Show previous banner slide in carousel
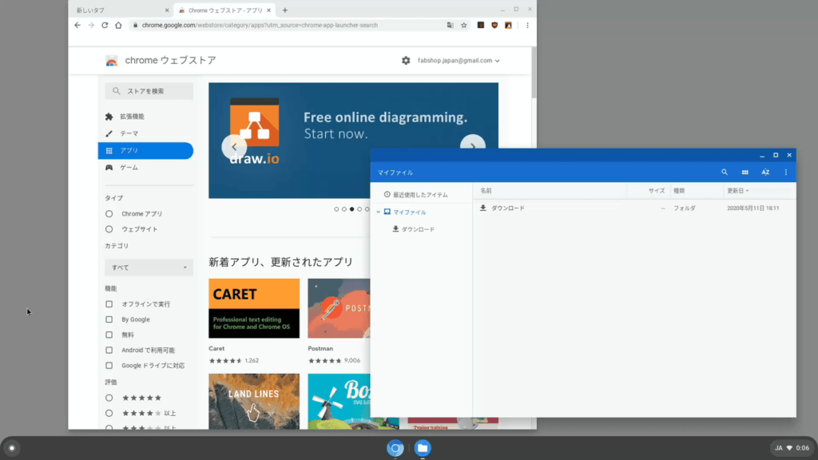 (x=234, y=147)
